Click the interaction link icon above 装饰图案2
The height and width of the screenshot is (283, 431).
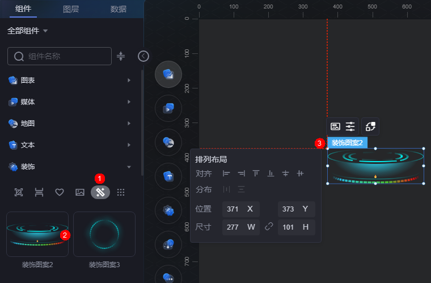370,126
